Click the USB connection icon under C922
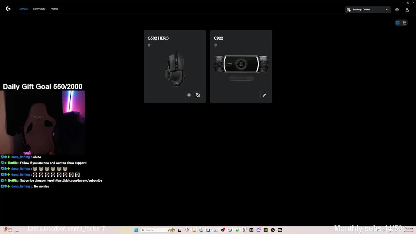The height and width of the screenshot is (234, 416). pos(215,45)
